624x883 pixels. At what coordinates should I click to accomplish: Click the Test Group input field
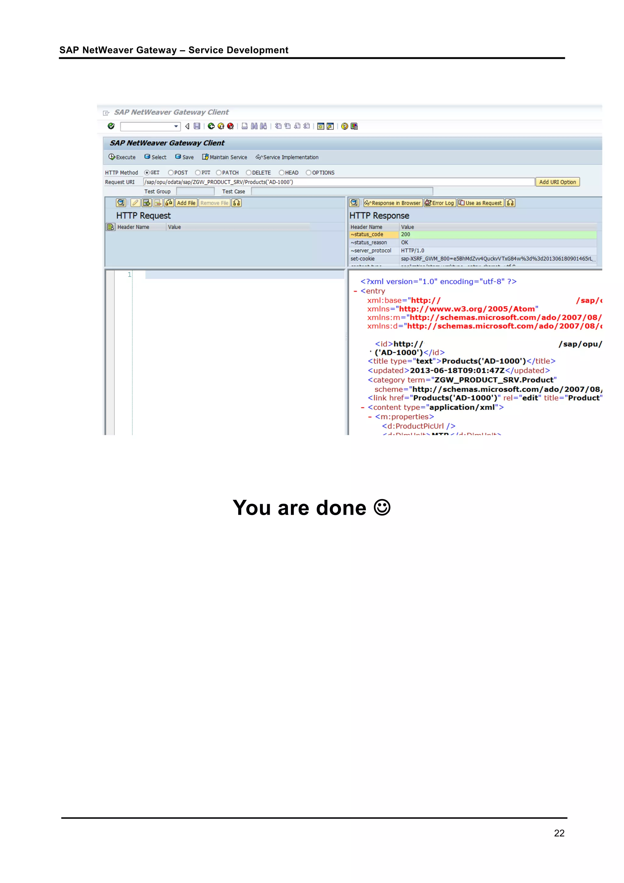click(195, 191)
